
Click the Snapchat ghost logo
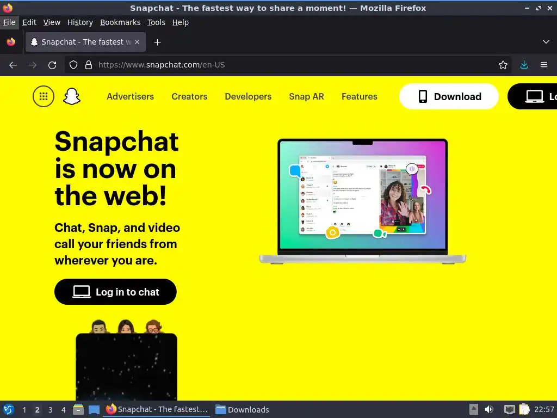pyautogui.click(x=72, y=96)
